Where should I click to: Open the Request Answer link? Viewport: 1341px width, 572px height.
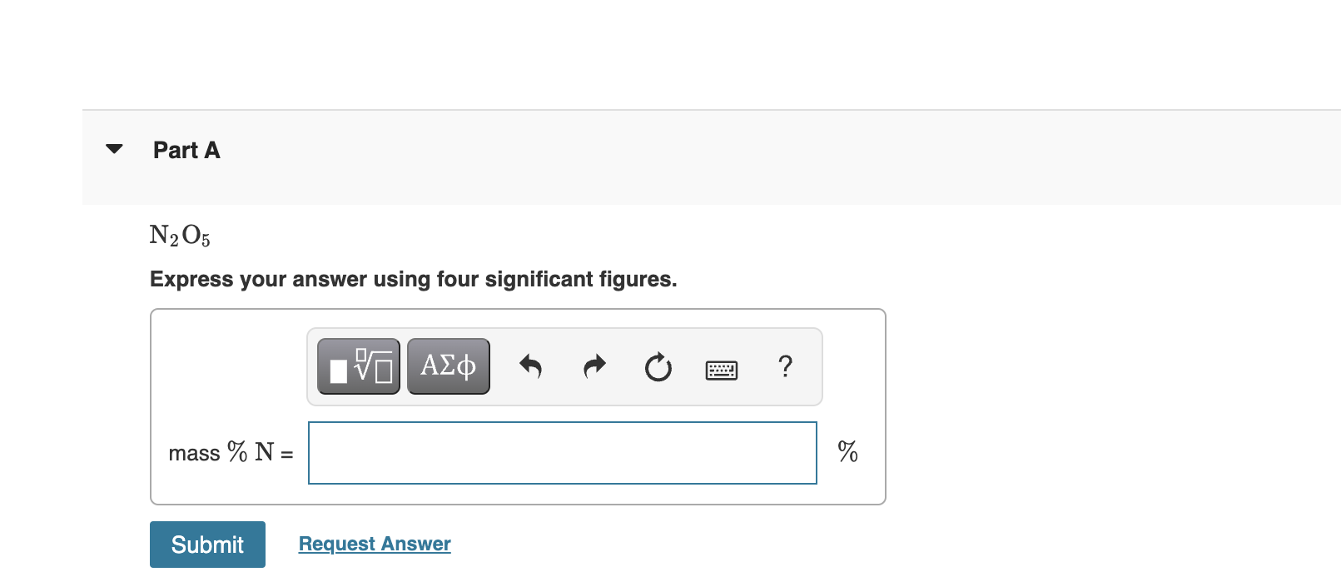(x=374, y=543)
